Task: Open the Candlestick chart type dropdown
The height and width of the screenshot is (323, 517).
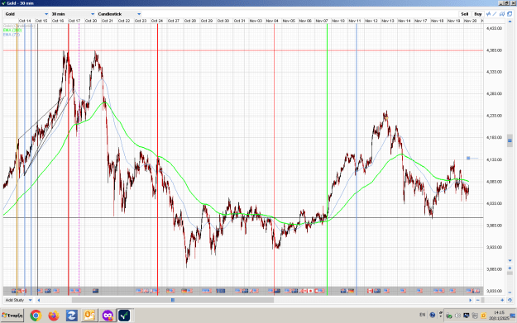Action: [119, 14]
